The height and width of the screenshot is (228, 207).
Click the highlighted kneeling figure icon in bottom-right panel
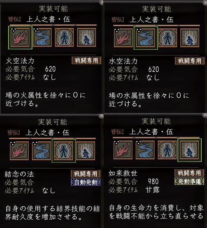click(x=189, y=150)
